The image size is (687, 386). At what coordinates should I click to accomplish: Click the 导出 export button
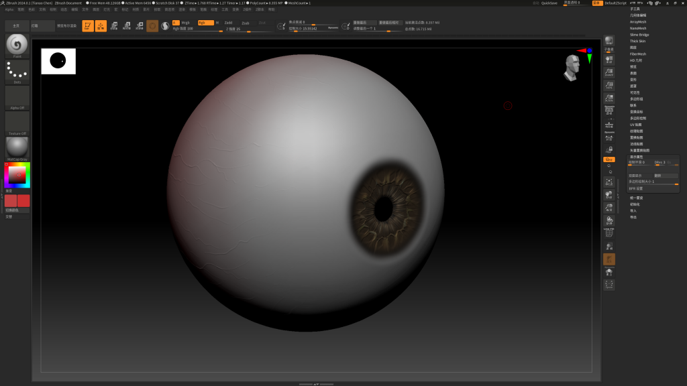pyautogui.click(x=633, y=217)
